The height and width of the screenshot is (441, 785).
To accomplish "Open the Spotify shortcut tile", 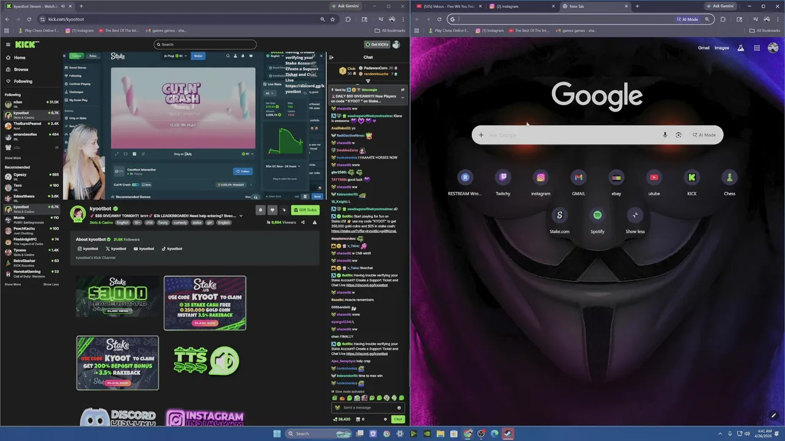I will pyautogui.click(x=597, y=221).
